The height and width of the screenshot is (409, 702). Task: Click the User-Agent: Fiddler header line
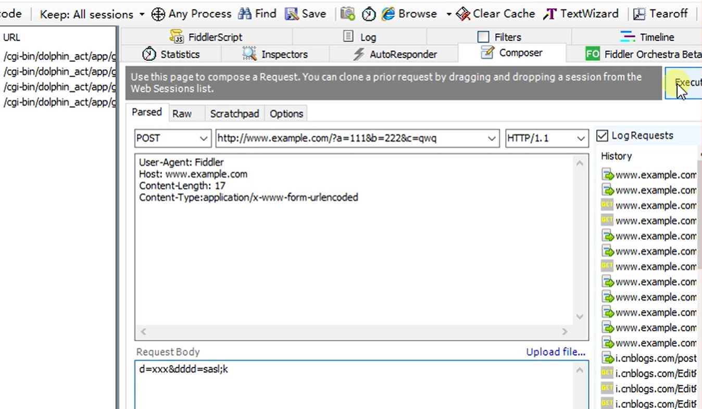pos(181,162)
